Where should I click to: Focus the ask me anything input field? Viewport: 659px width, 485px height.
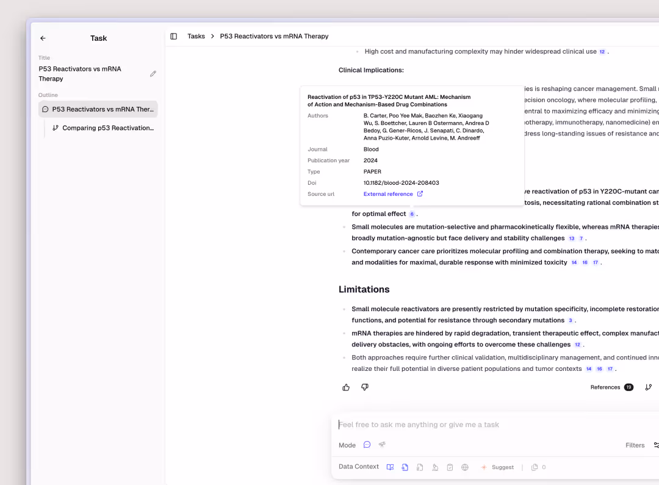[496, 425]
